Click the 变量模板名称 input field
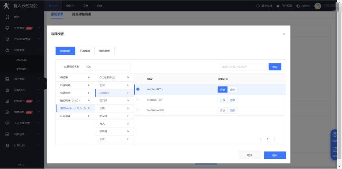342x169 pixels. [x=107, y=67]
